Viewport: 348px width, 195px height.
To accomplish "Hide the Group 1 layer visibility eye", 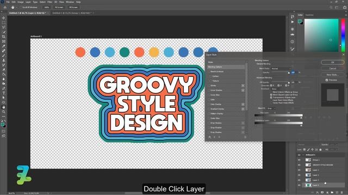I will click(299, 160).
